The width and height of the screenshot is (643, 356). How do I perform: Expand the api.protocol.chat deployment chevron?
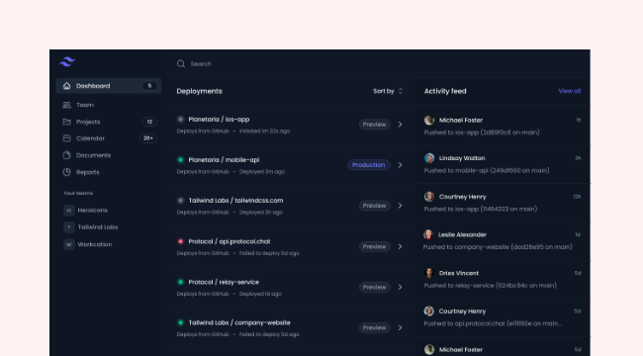tap(401, 246)
